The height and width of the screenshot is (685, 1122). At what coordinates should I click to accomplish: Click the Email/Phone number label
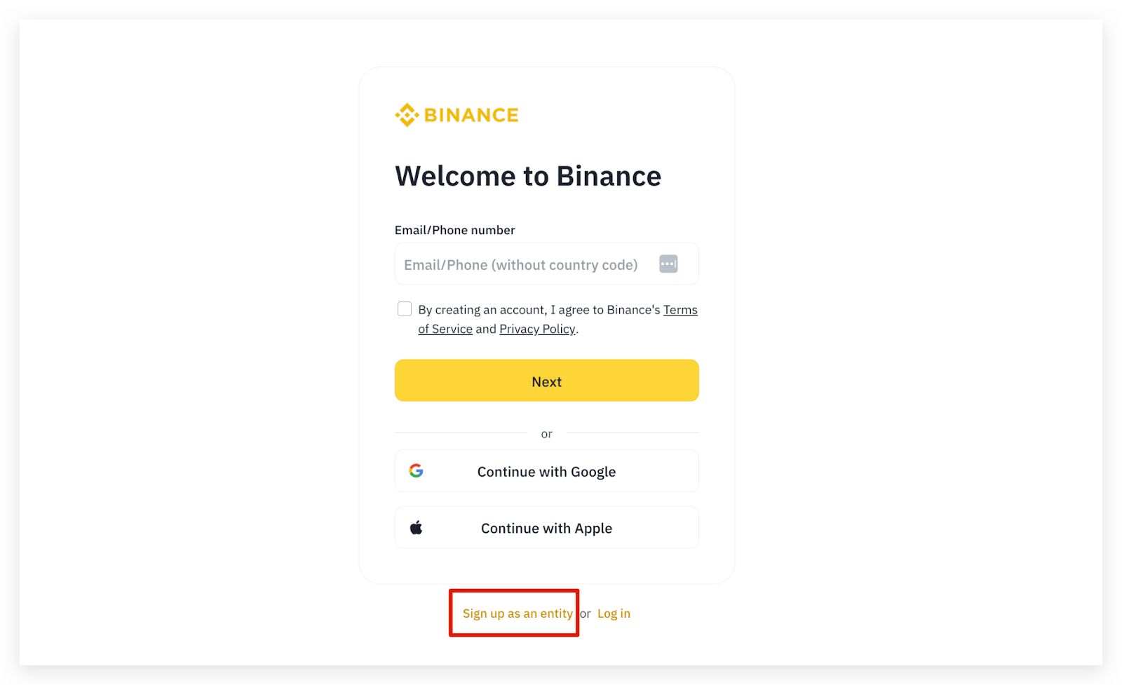(x=454, y=230)
